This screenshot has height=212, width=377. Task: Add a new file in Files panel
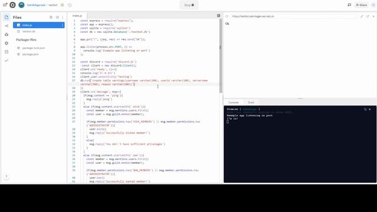(51, 17)
